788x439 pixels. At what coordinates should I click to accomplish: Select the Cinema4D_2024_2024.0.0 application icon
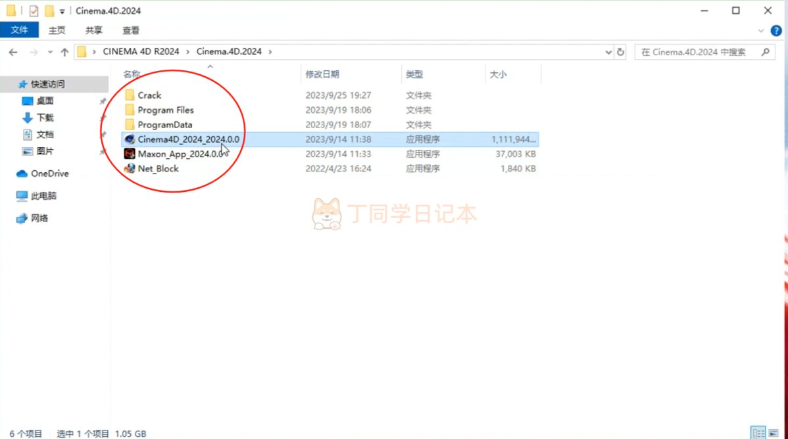130,139
